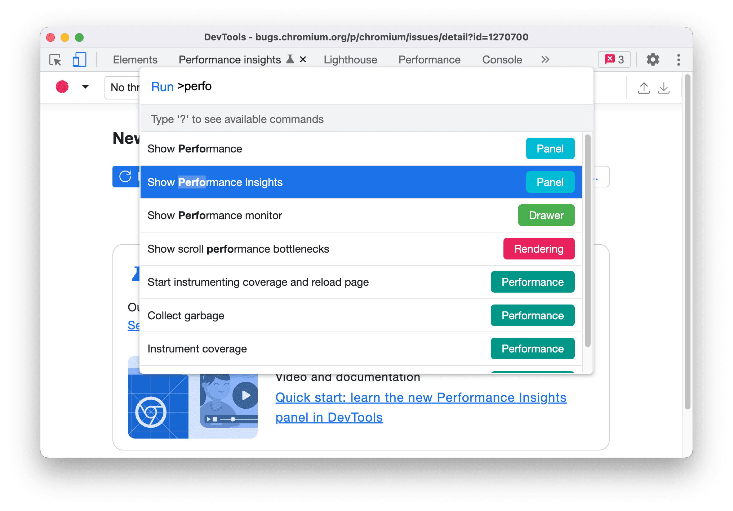This screenshot has width=733, height=511.
Task: Click the reload page button
Action: pos(125,181)
